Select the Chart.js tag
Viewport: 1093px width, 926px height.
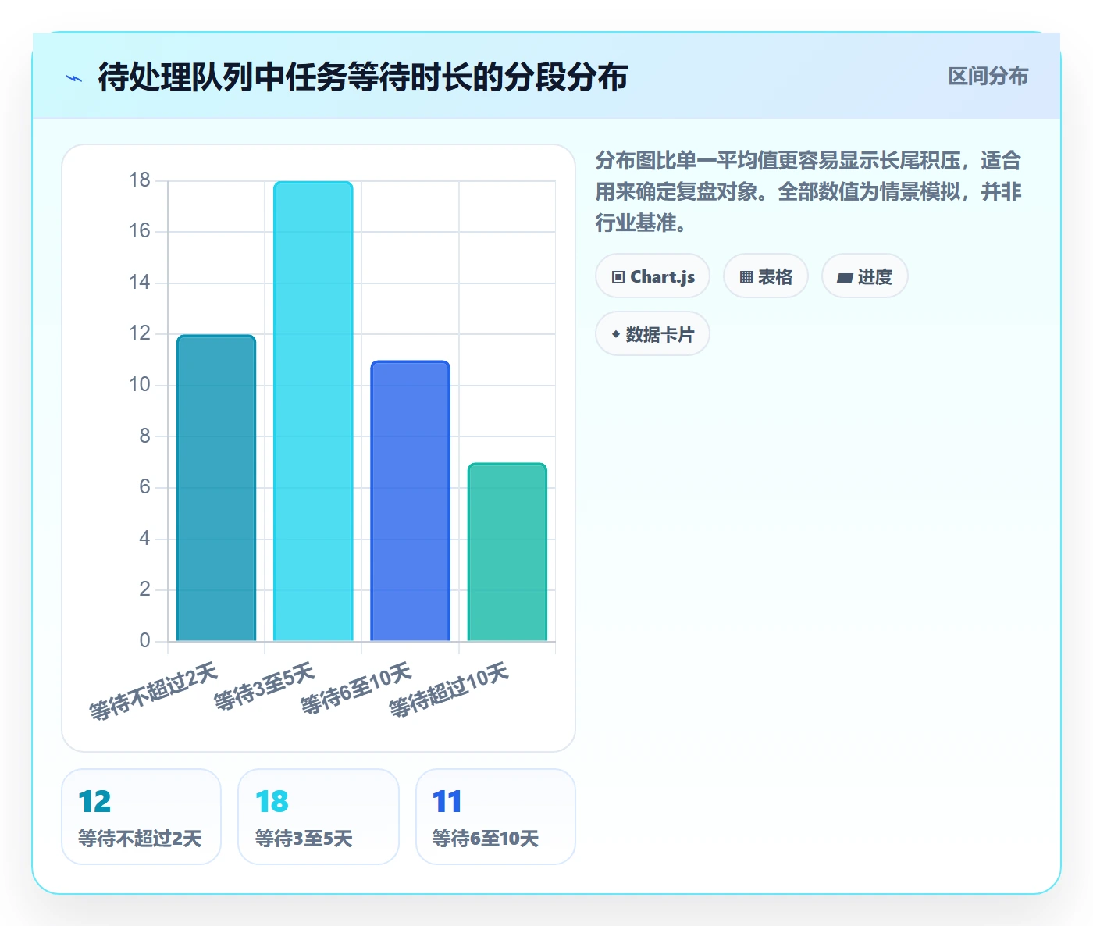[x=653, y=276]
